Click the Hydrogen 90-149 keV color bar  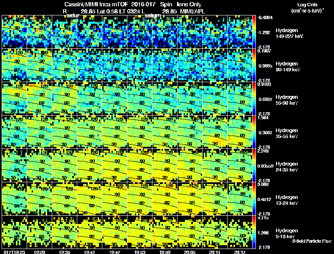pyautogui.click(x=254, y=65)
